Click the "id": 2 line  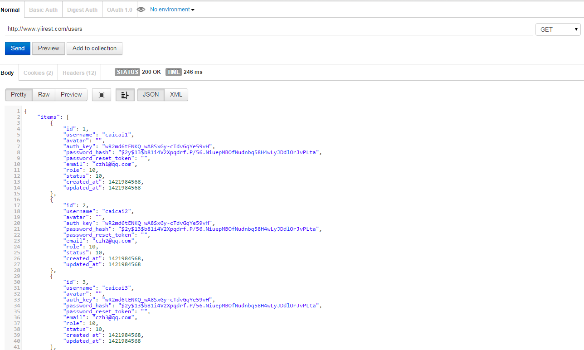[76, 205]
